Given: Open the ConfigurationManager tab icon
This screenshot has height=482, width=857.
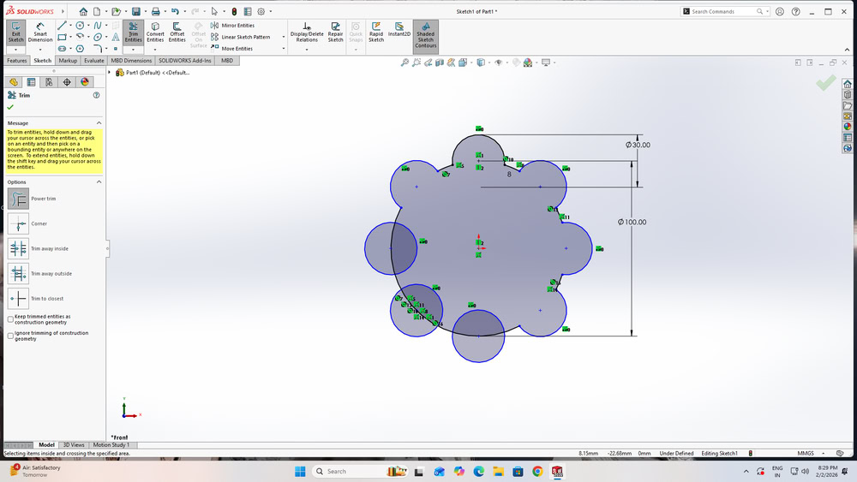Looking at the screenshot, I should pyautogui.click(x=49, y=82).
